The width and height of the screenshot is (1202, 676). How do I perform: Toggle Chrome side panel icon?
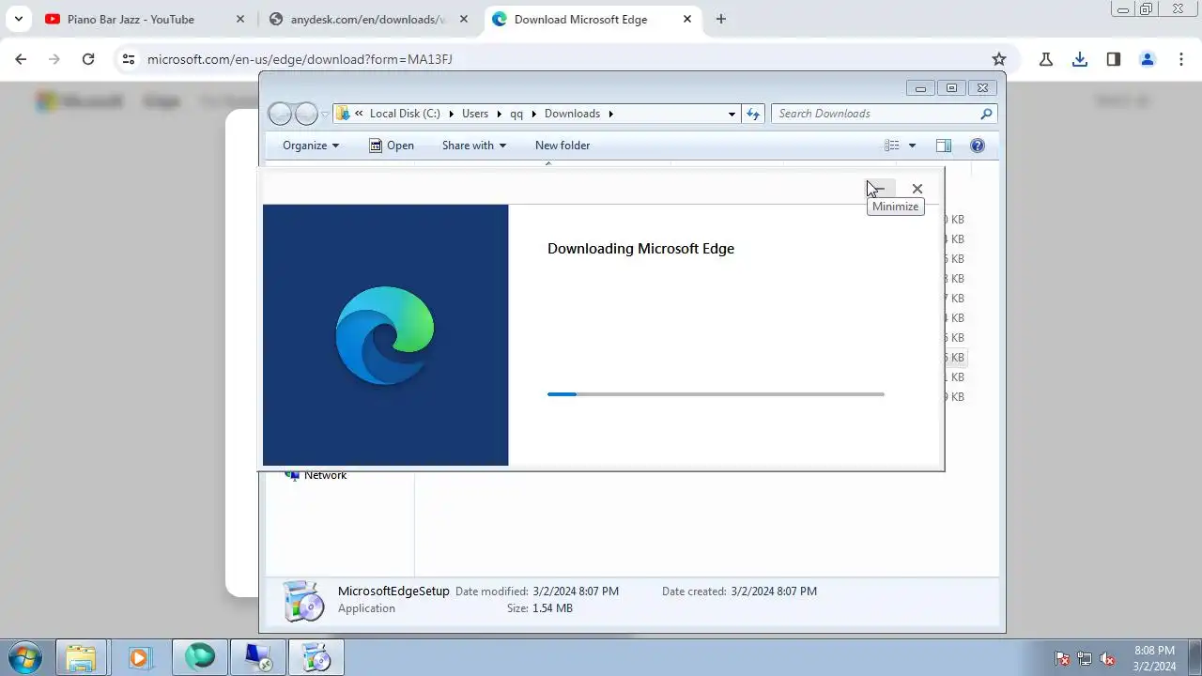click(1114, 59)
